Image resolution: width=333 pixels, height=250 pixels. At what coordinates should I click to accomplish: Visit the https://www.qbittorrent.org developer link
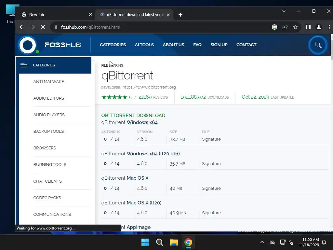click(149, 87)
